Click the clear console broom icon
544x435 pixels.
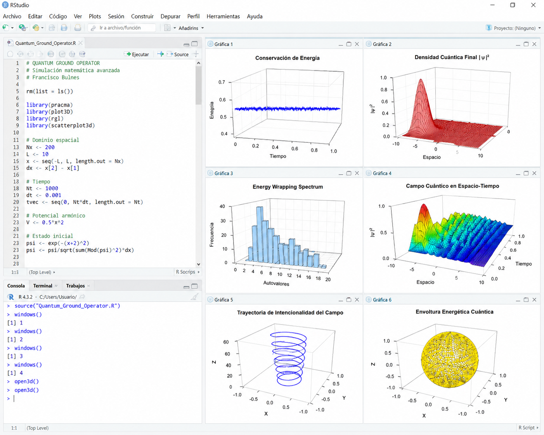[194, 297]
